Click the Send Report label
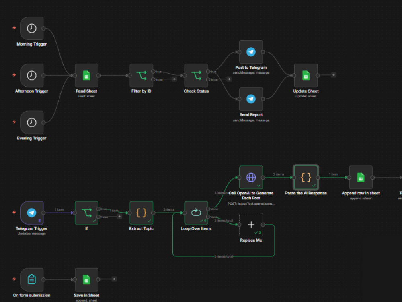 [x=251, y=115]
